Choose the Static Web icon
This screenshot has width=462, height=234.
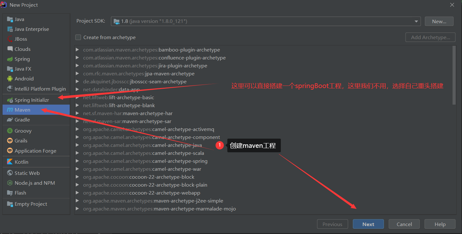point(10,173)
